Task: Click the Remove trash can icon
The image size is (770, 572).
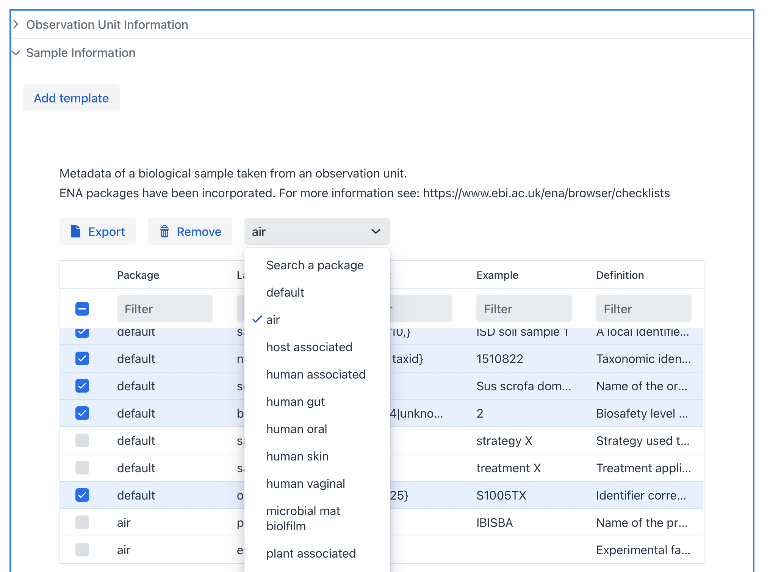Action: click(x=164, y=231)
